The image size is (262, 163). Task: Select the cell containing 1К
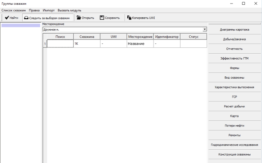tap(87, 44)
